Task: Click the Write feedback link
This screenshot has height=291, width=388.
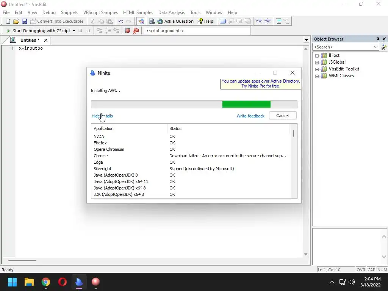Action: (x=250, y=116)
